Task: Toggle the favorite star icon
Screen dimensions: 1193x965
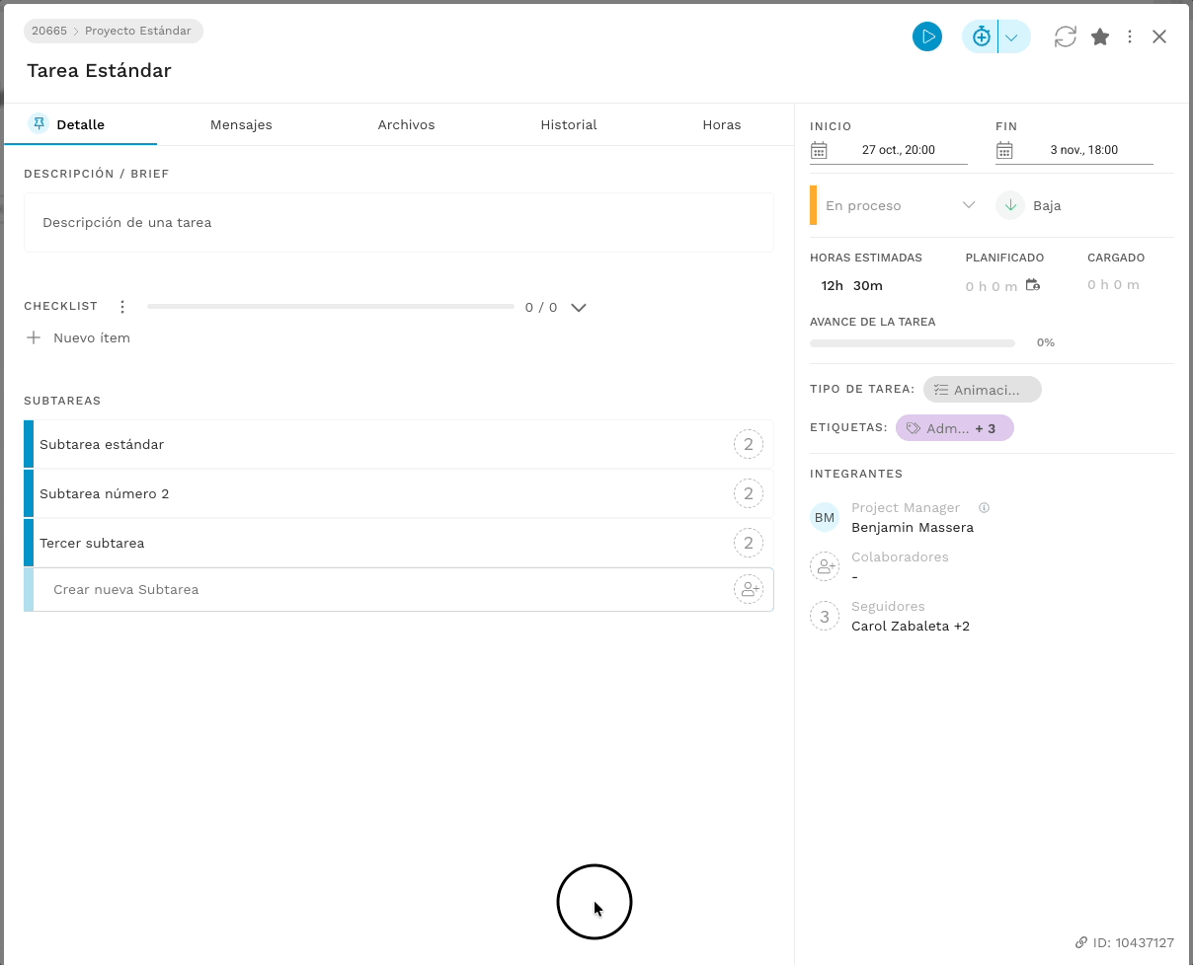Action: click(1100, 37)
